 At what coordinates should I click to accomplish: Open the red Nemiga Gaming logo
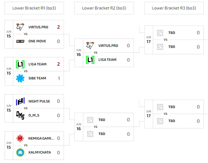tap(20, 139)
